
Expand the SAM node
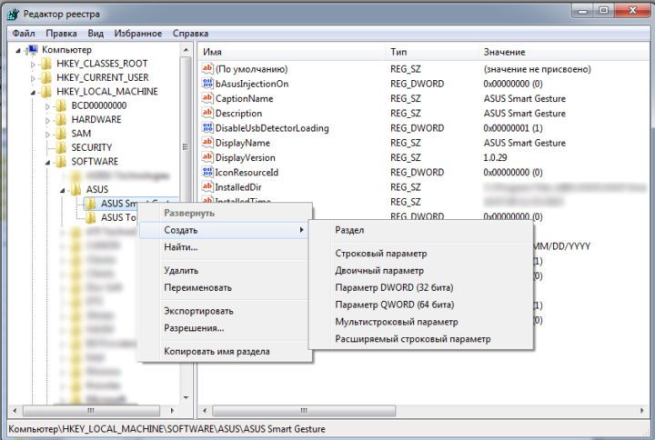click(47, 135)
